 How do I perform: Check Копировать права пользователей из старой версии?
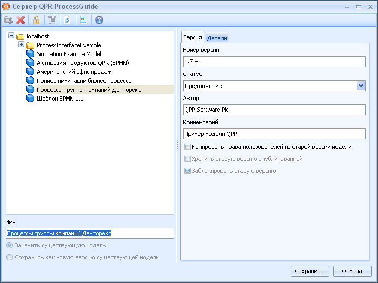pos(187,147)
